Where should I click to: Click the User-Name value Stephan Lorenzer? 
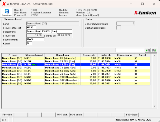coord(41,13)
